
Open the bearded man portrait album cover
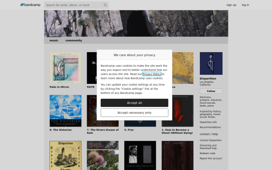(140, 155)
